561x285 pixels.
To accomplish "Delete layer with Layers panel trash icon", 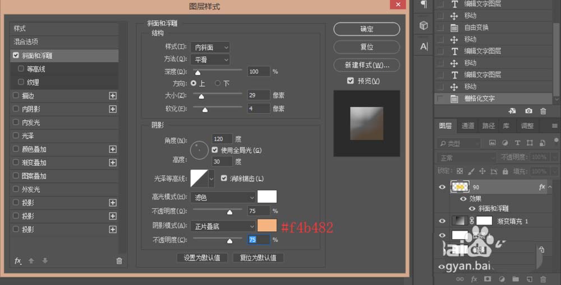I will (x=543, y=279).
